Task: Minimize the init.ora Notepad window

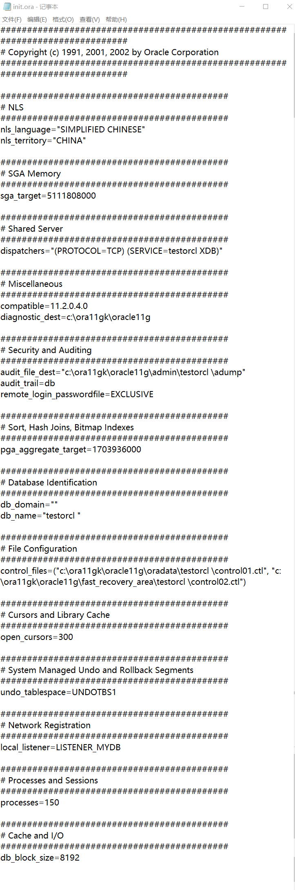Action: pyautogui.click(x=242, y=7)
